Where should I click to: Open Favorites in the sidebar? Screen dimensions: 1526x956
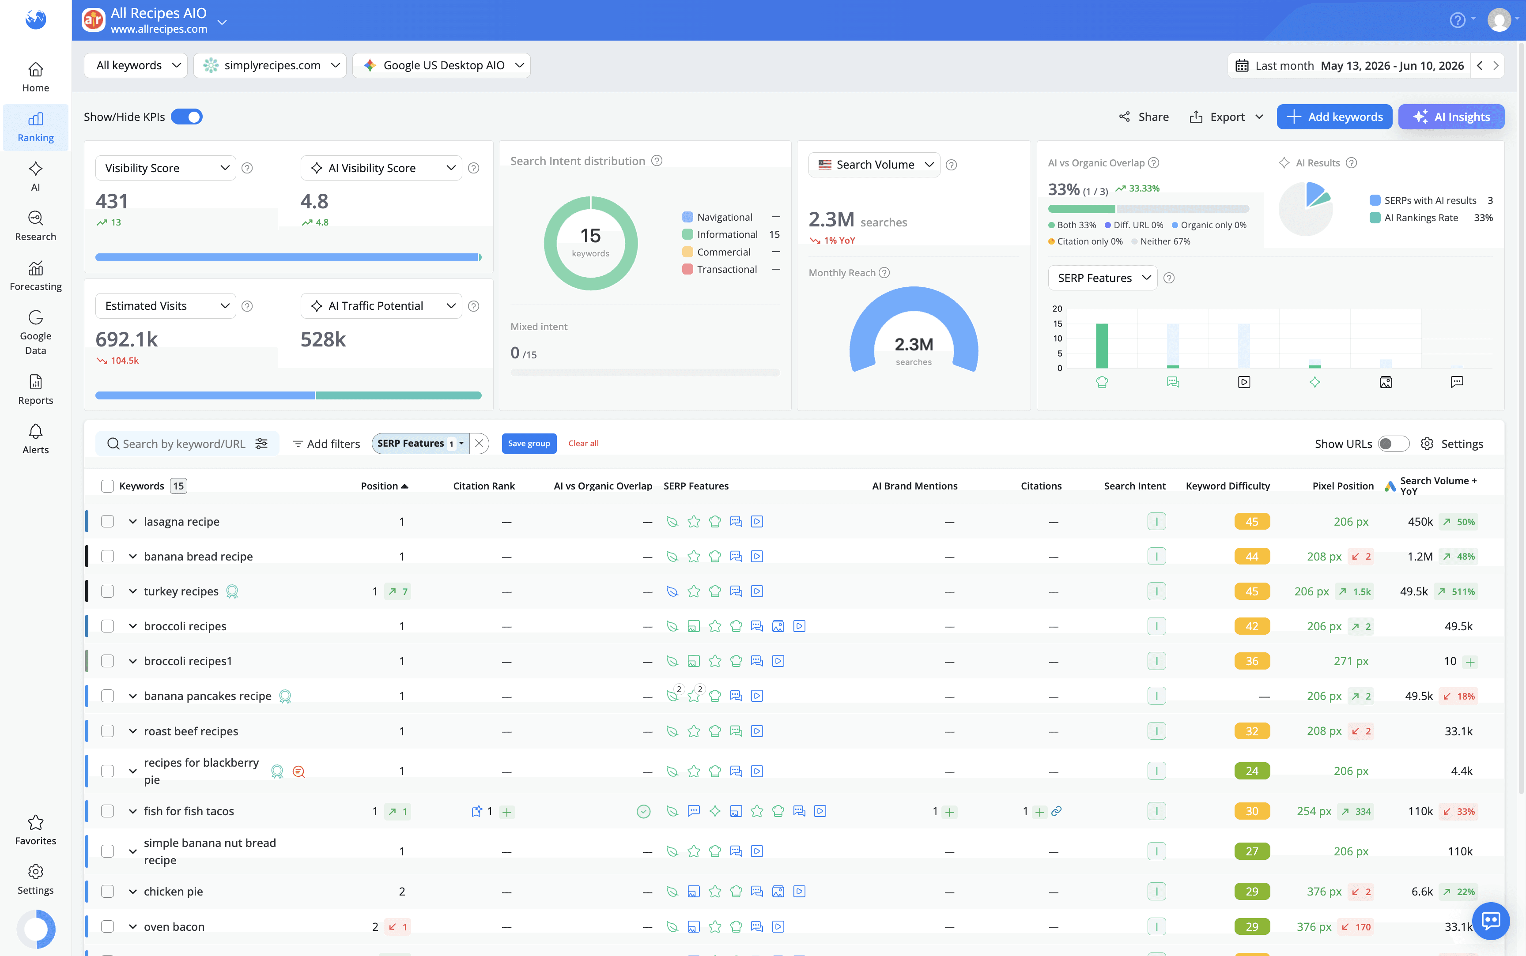pos(35,829)
